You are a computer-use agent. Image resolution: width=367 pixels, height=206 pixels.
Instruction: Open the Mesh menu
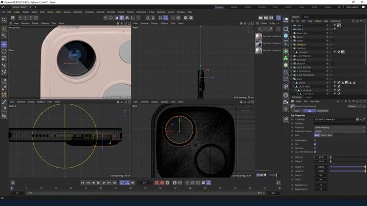tap(58, 12)
